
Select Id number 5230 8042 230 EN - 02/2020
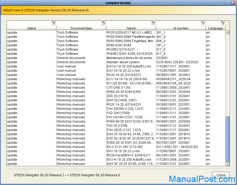177,62
